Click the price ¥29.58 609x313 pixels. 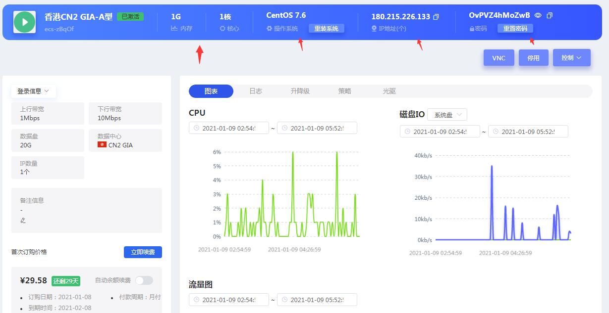coord(33,280)
